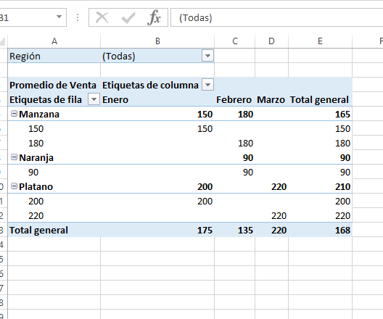
Task: Open the Región (Todas) filter dropdown
Action: point(208,56)
